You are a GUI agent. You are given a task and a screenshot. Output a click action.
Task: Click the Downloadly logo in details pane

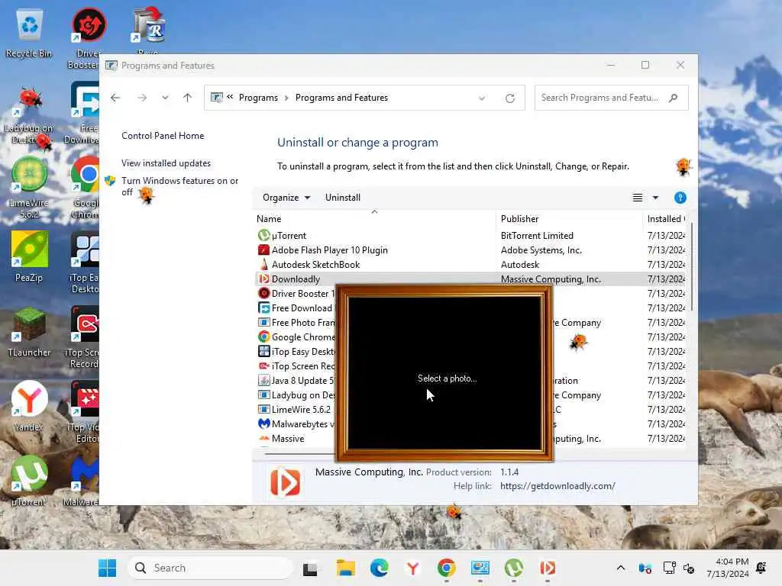(x=286, y=482)
